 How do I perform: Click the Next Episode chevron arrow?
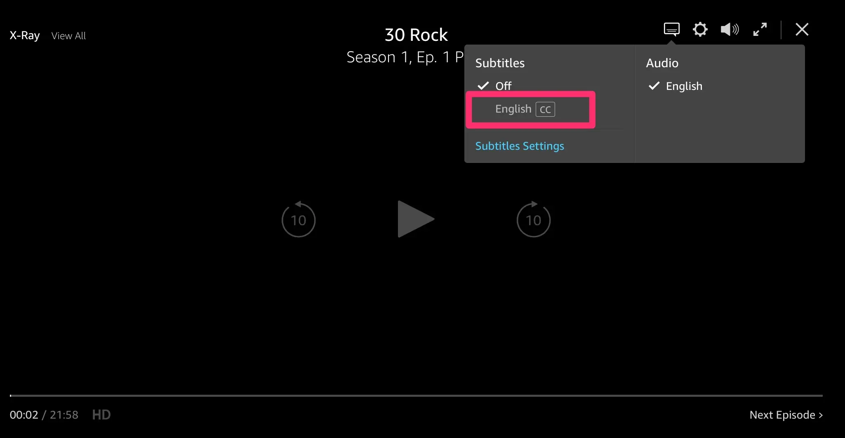(x=821, y=415)
